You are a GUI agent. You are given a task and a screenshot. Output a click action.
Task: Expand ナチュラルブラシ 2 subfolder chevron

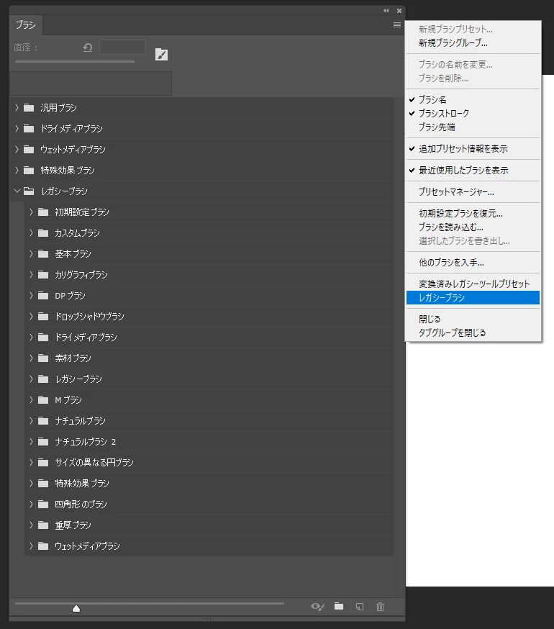tap(31, 441)
